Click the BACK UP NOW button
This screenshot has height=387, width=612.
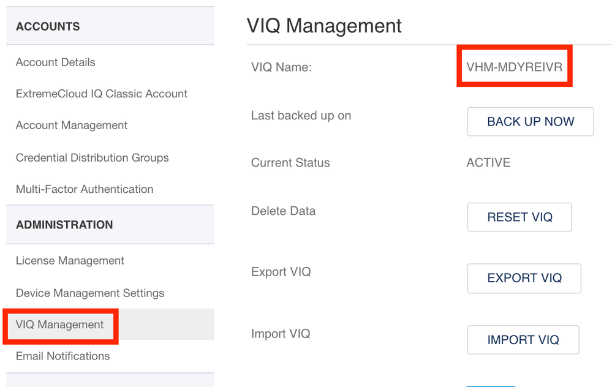[x=531, y=122]
